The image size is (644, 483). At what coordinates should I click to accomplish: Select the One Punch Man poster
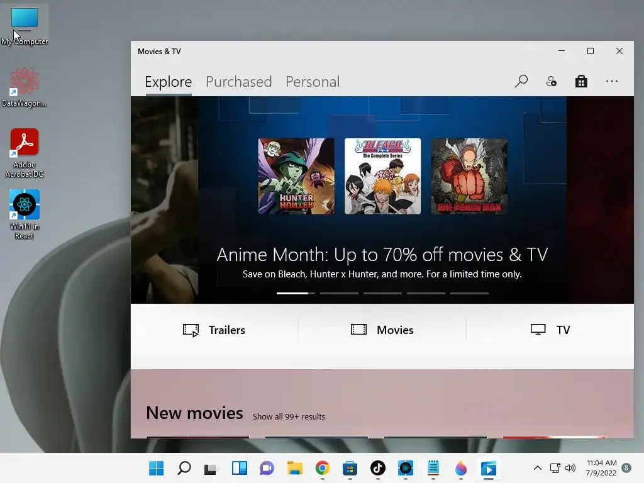(469, 176)
